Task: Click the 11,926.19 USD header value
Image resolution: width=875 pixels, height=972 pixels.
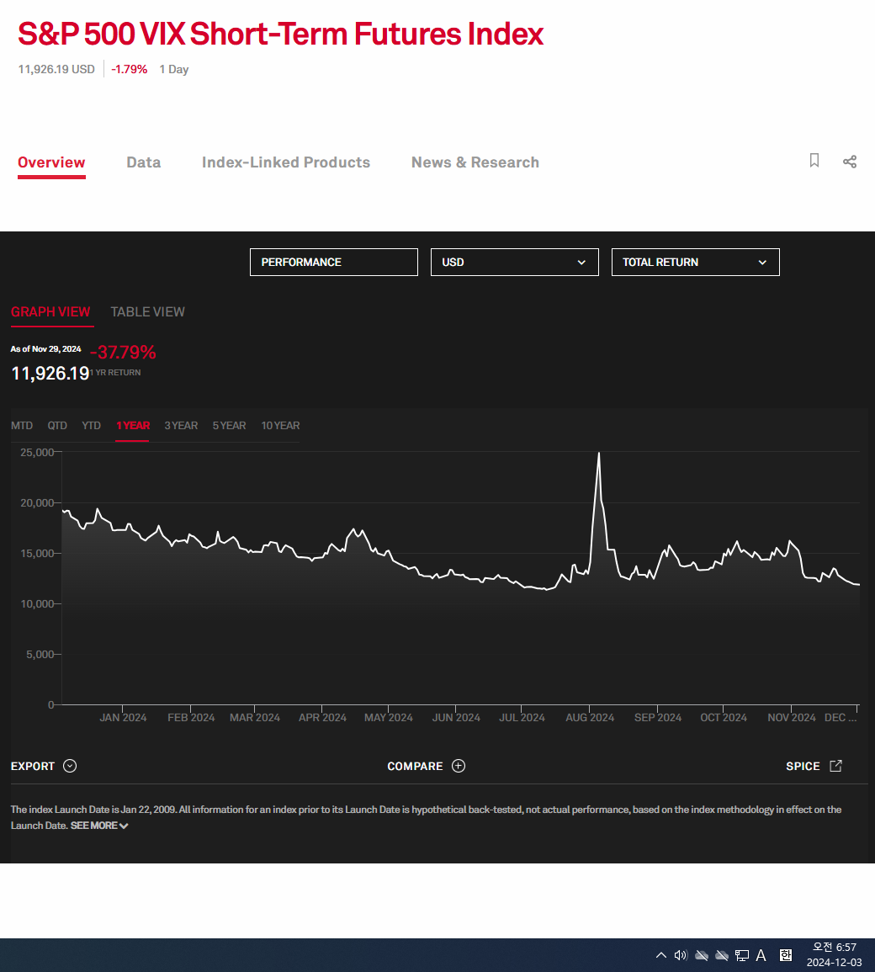Action: 56,69
